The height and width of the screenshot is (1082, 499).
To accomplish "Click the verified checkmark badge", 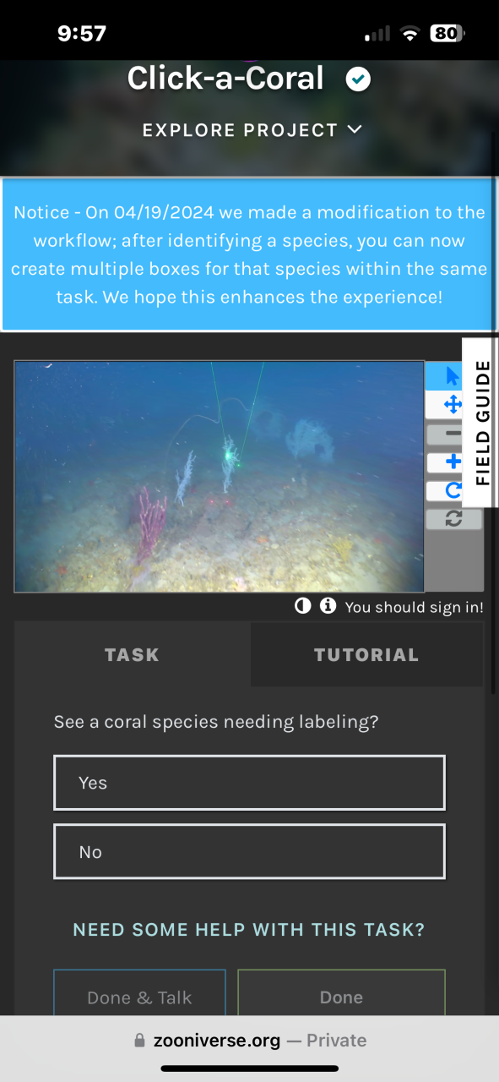I will (x=358, y=79).
